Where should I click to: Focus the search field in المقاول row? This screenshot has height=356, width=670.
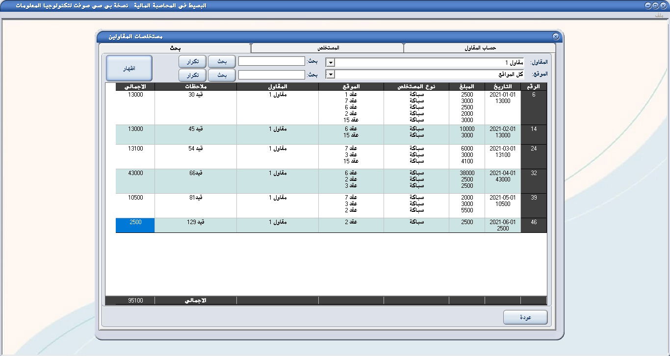click(x=272, y=61)
